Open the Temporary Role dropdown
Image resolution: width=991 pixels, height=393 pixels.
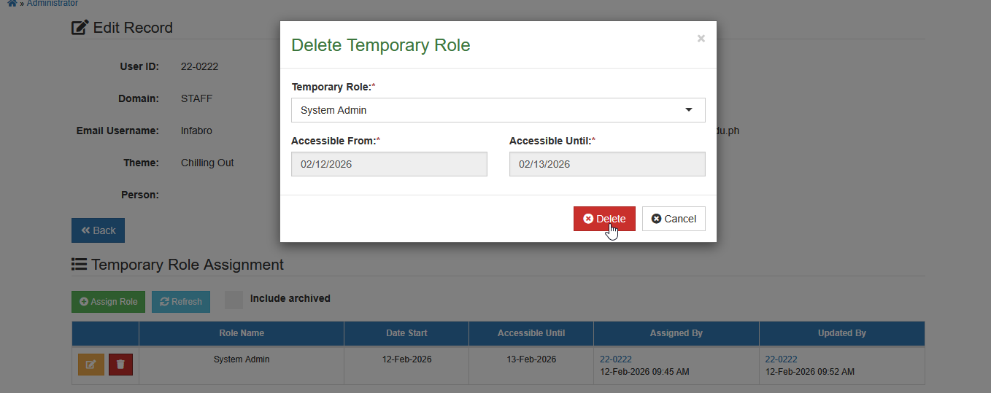click(498, 110)
